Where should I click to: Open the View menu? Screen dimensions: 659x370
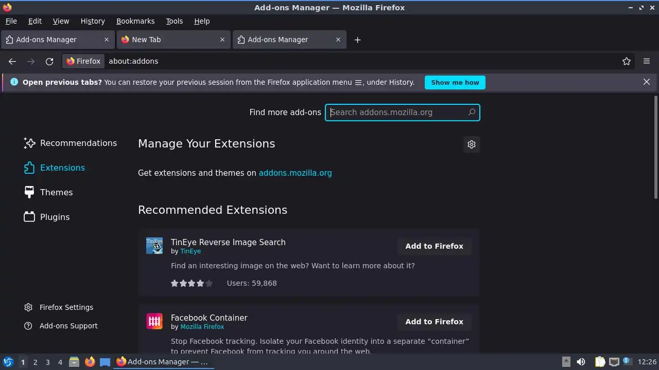pos(61,21)
